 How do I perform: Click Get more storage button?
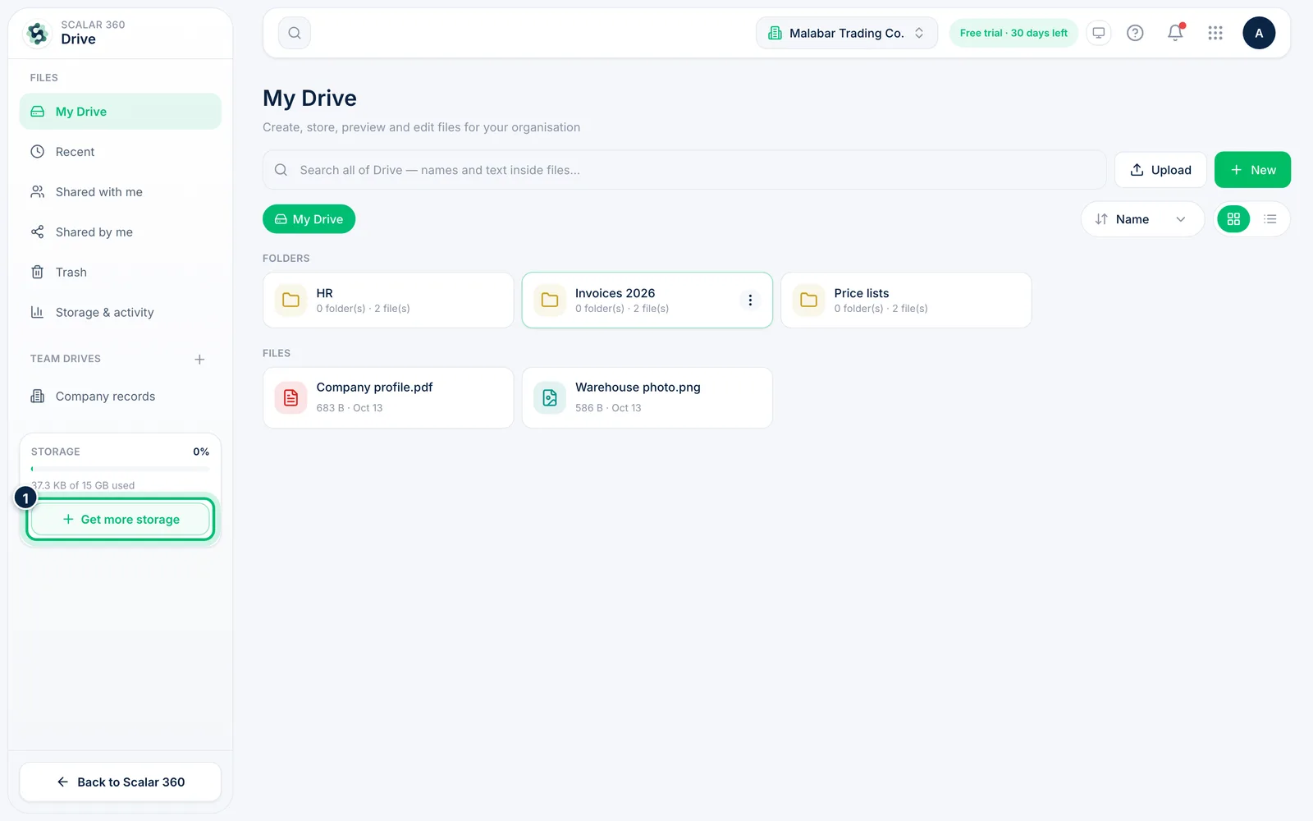121,520
